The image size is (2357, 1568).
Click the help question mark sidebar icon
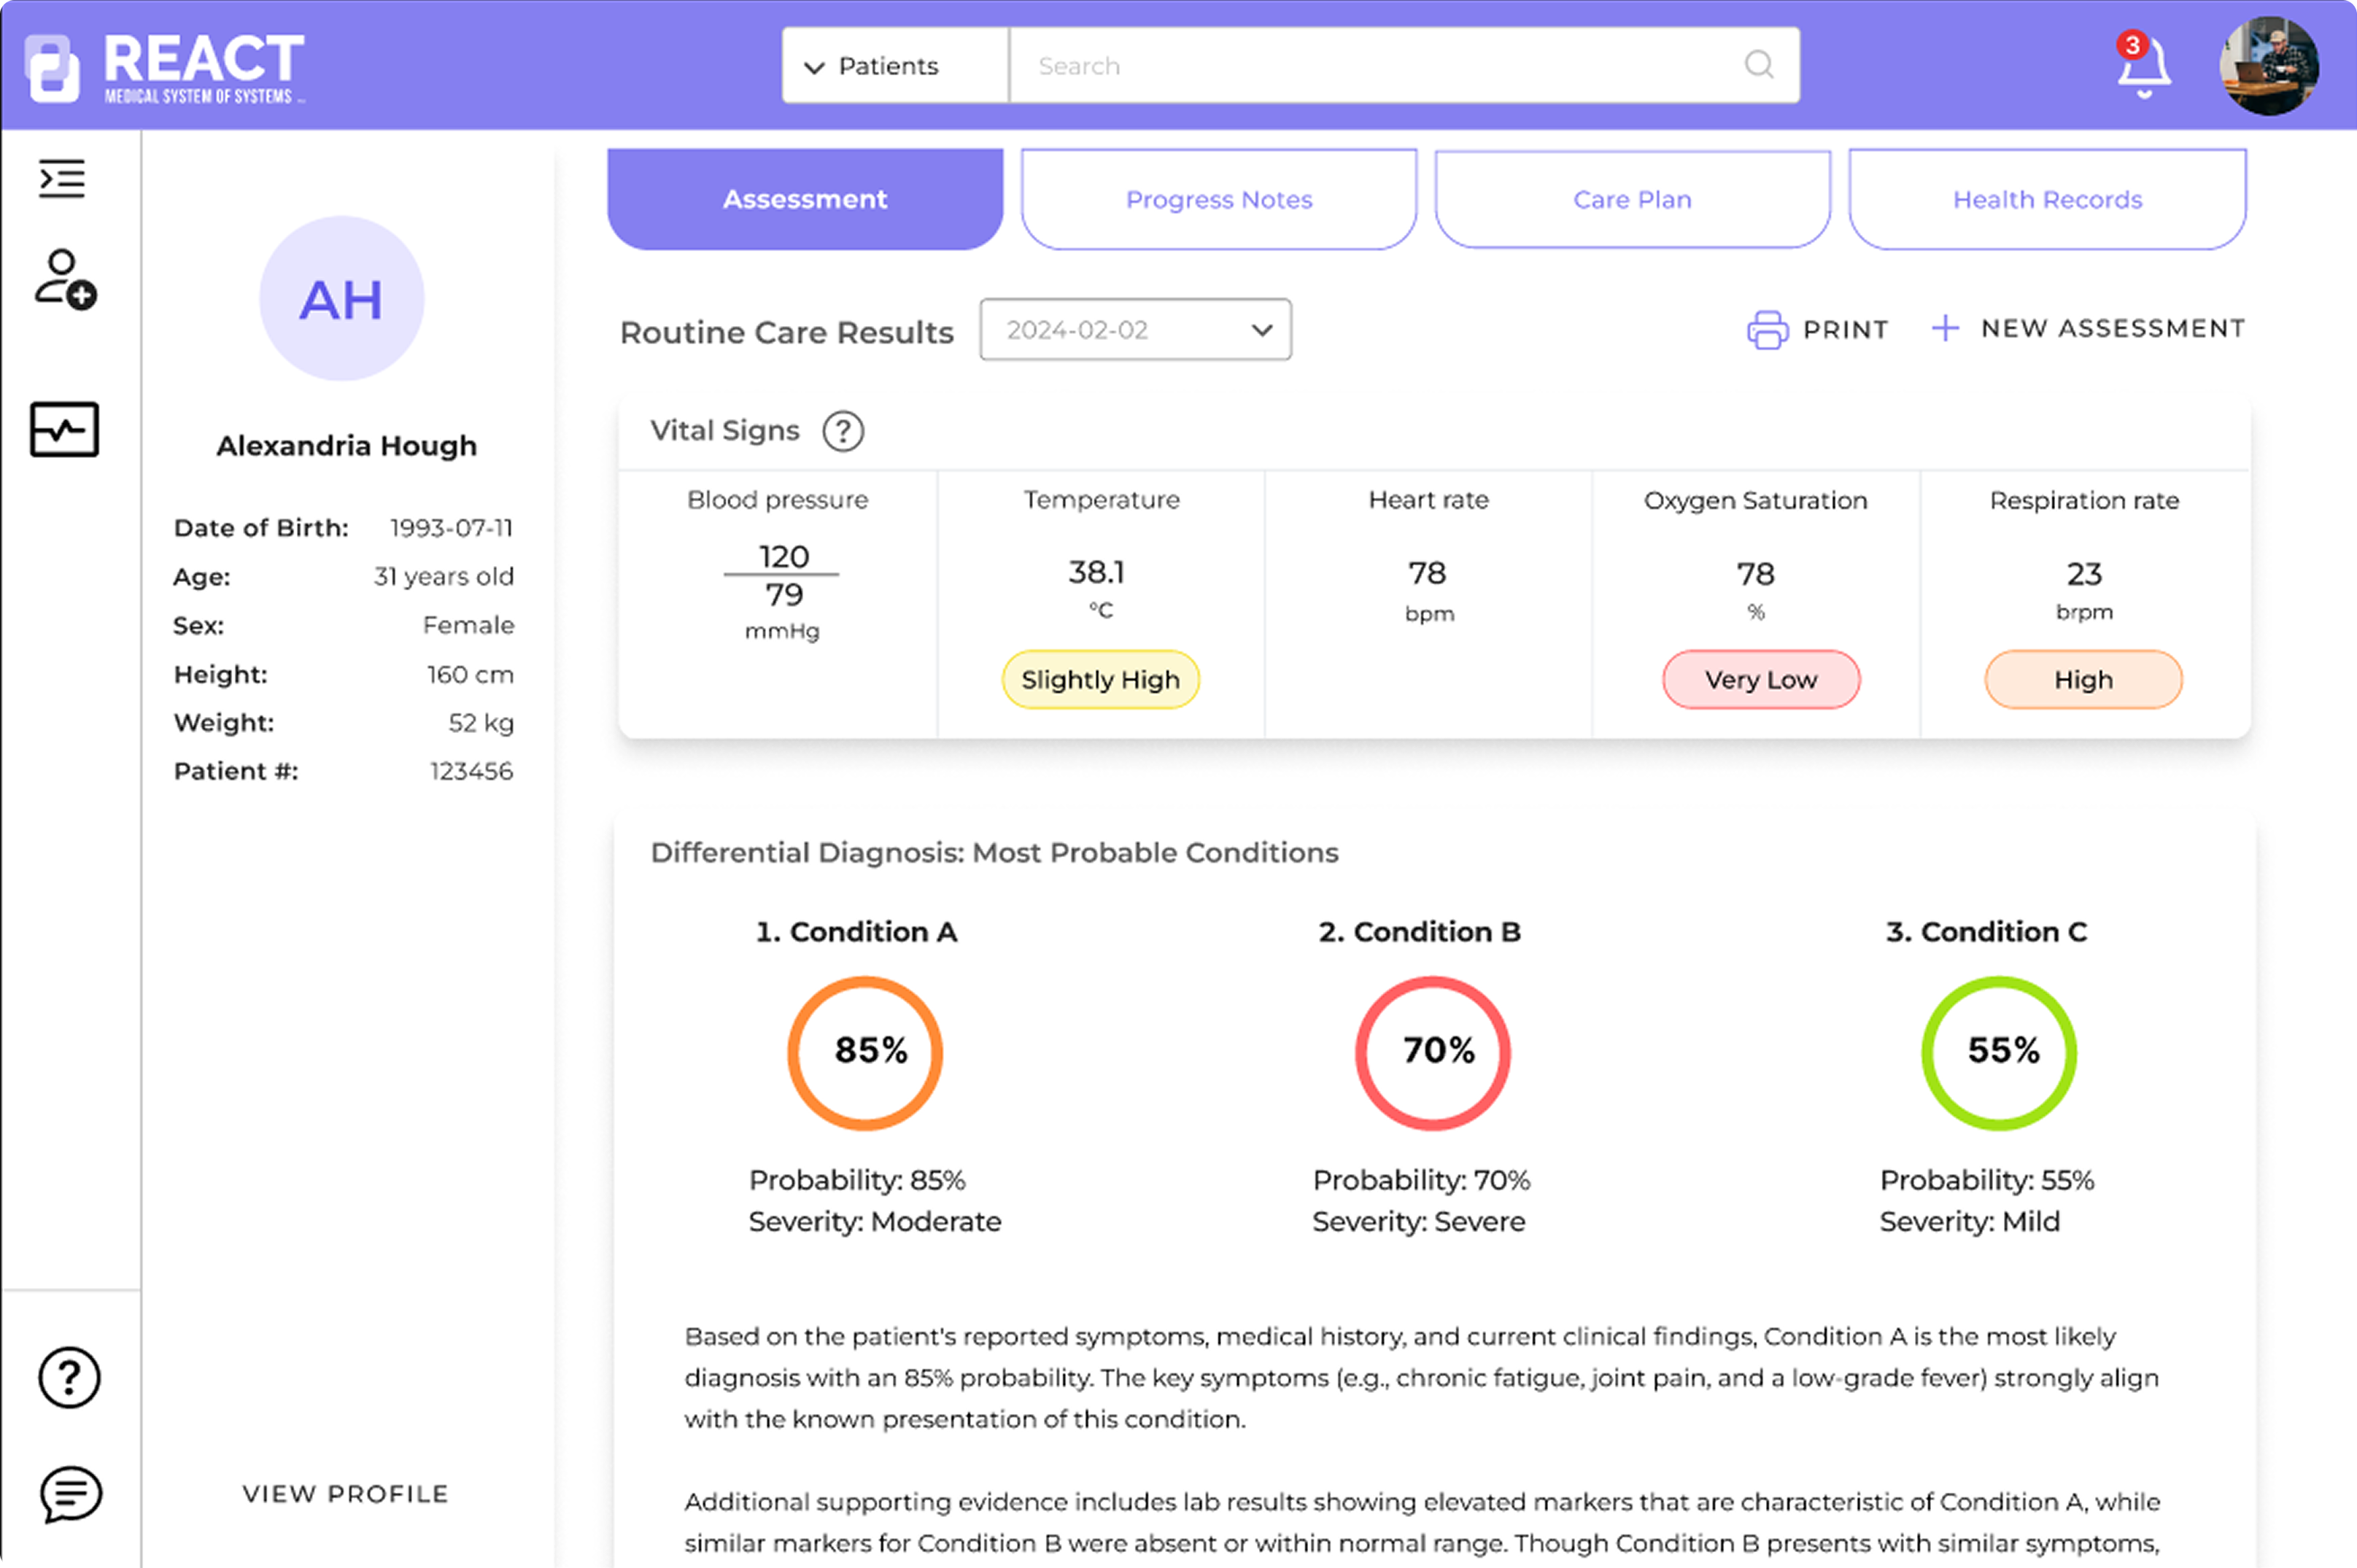click(x=69, y=1378)
